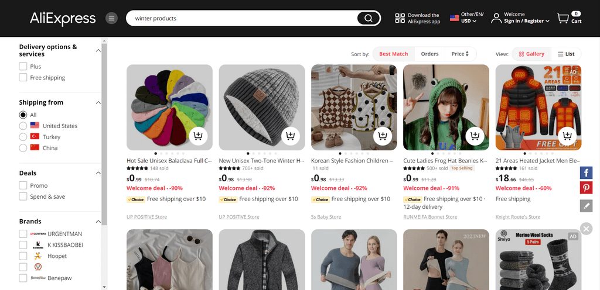
Task: Select the All shipping radio button
Action: (x=23, y=115)
